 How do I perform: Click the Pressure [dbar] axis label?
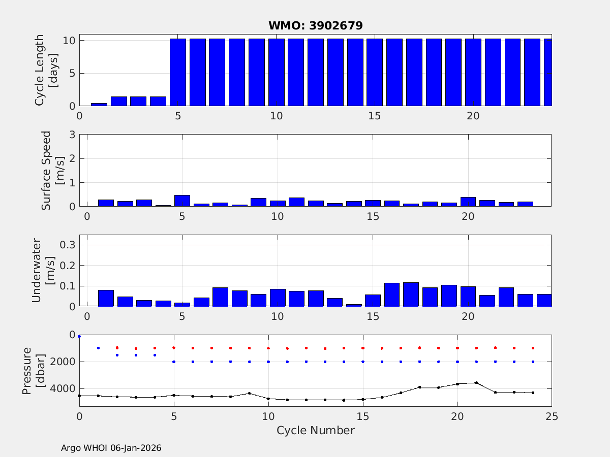[x=34, y=370]
